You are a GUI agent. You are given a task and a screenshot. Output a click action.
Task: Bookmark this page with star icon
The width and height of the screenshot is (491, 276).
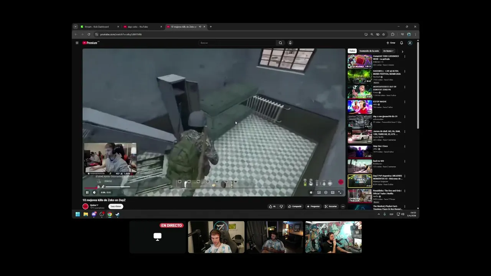(x=384, y=34)
